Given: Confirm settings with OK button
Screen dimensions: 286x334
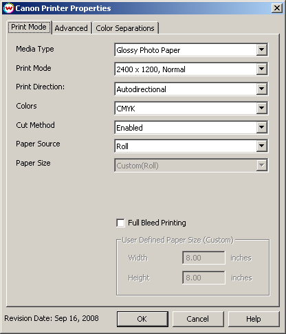Looking at the screenshot, I should click(142, 319).
